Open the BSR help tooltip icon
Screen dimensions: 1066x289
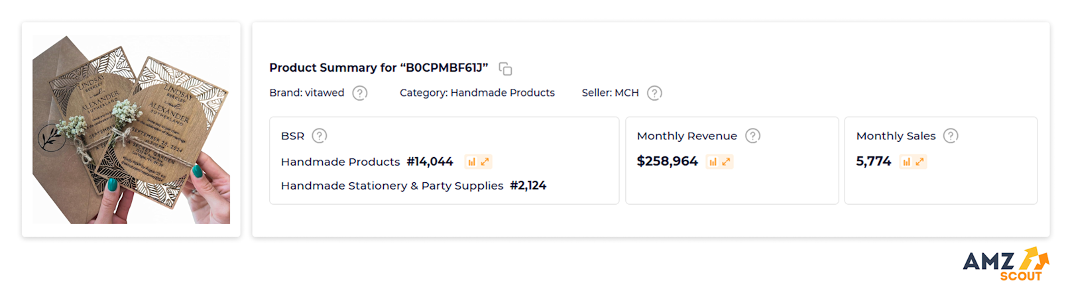[x=320, y=136]
